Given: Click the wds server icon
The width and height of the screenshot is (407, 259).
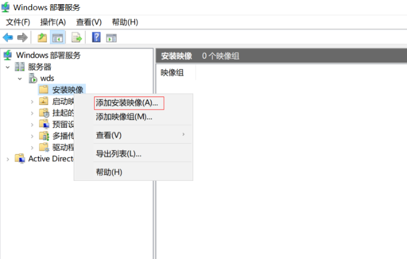Looking at the screenshot, I should point(33,78).
